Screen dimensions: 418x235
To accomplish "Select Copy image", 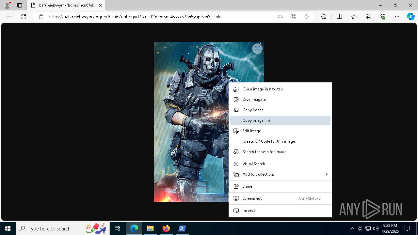I will point(280,110).
